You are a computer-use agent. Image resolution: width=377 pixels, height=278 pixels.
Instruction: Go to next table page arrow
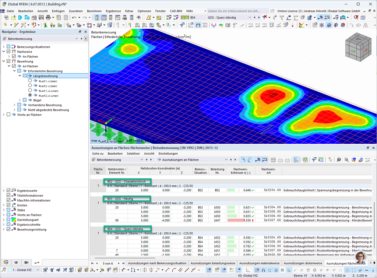(x=119, y=263)
